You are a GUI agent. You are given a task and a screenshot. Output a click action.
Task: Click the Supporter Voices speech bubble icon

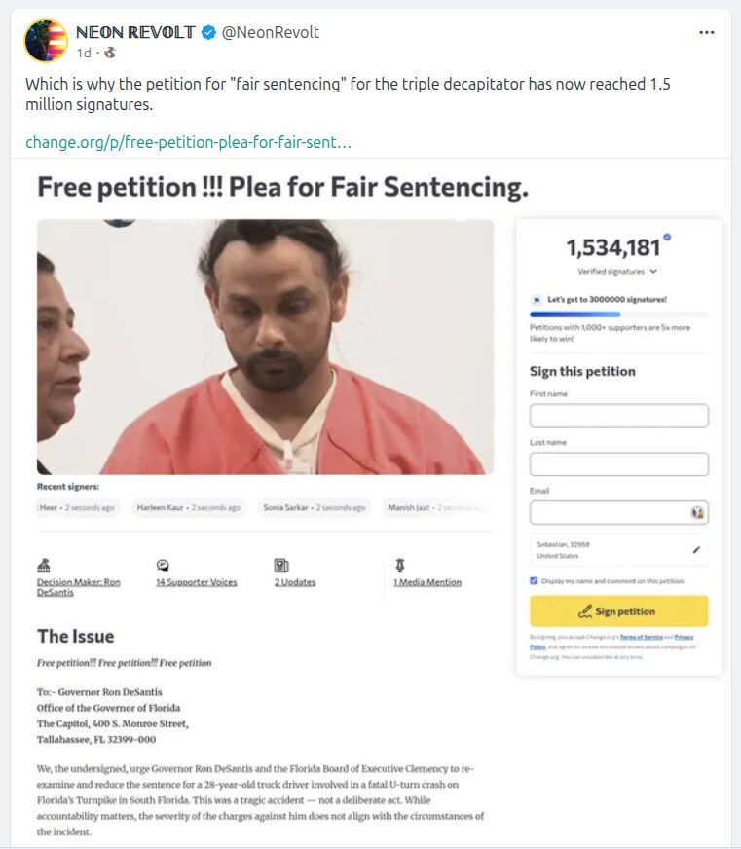coord(163,565)
